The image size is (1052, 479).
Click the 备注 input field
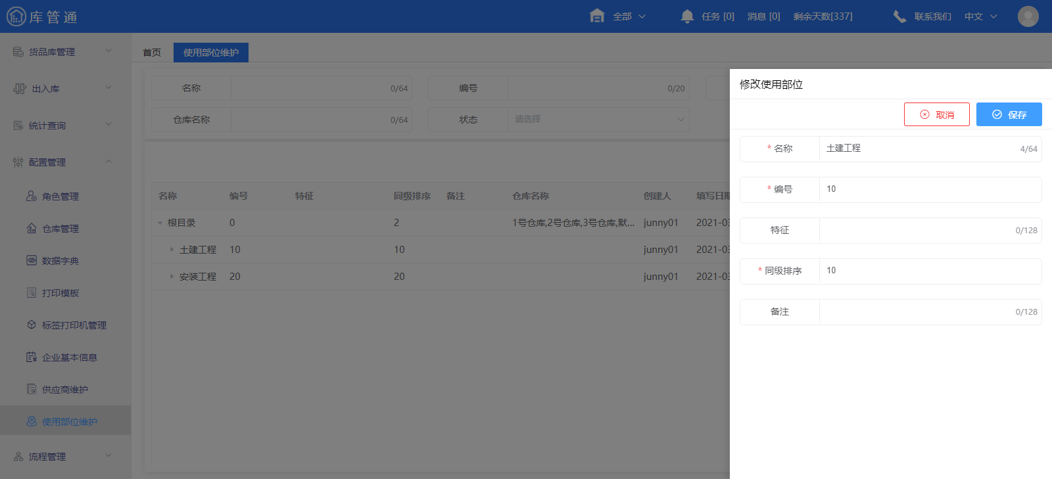pyautogui.click(x=930, y=311)
